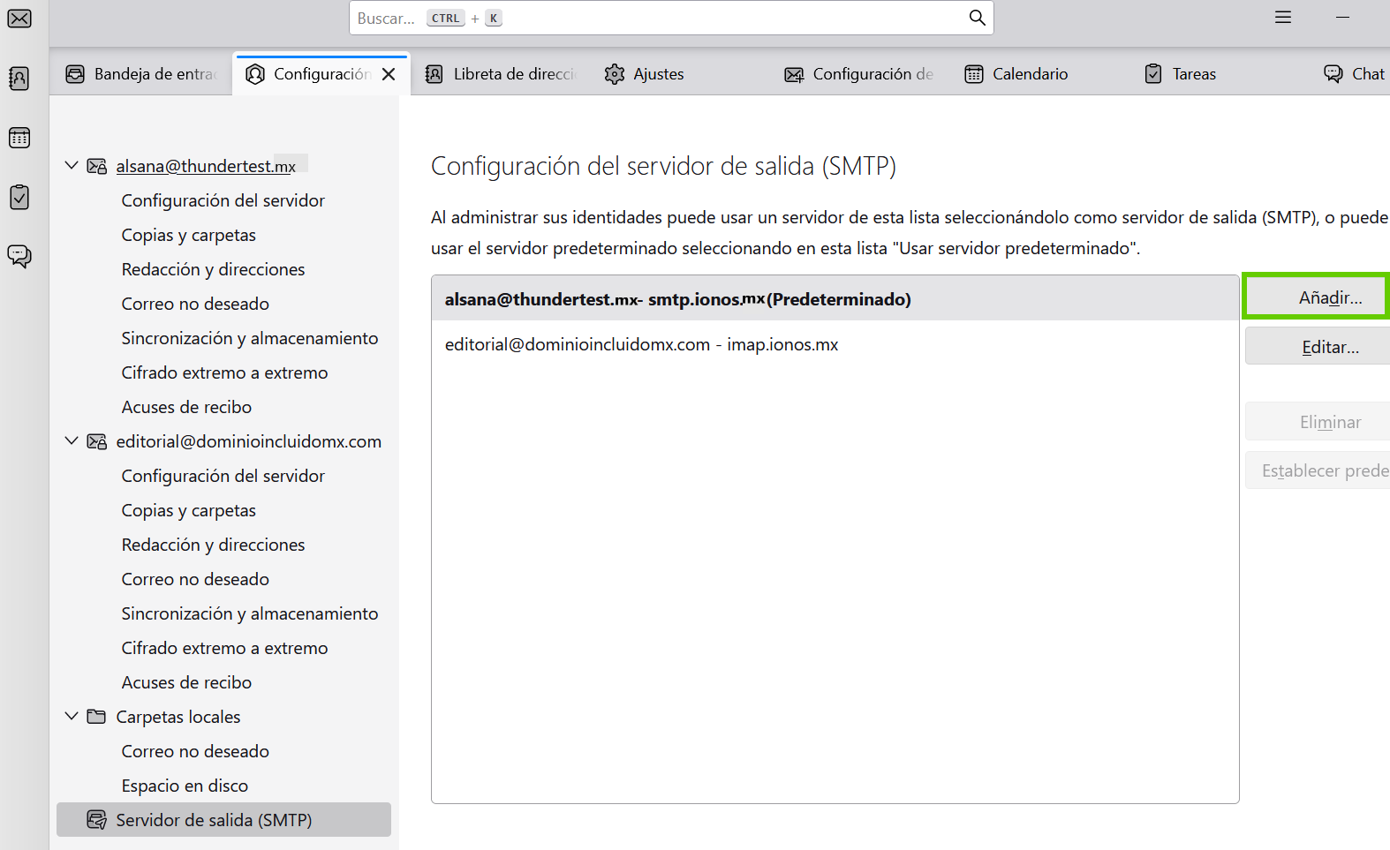Open alsana Copias y carpetas

pyautogui.click(x=189, y=235)
